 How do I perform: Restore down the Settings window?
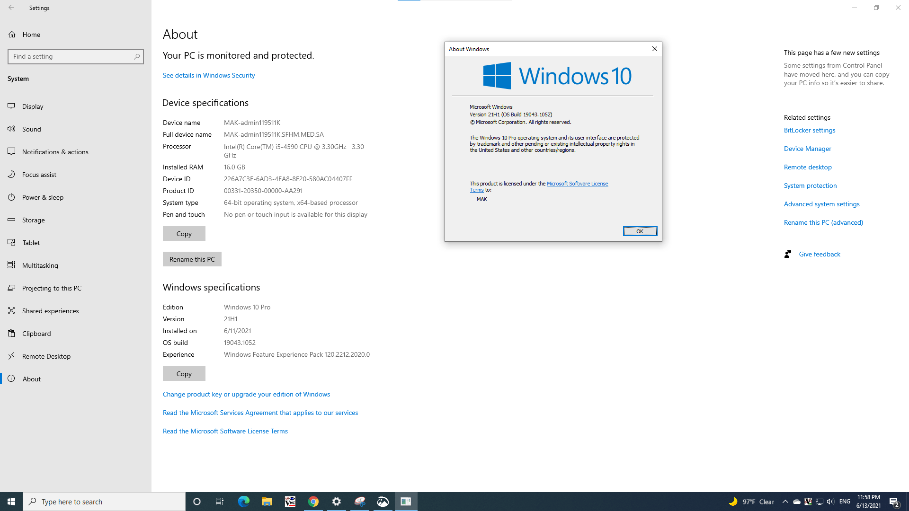click(x=876, y=8)
